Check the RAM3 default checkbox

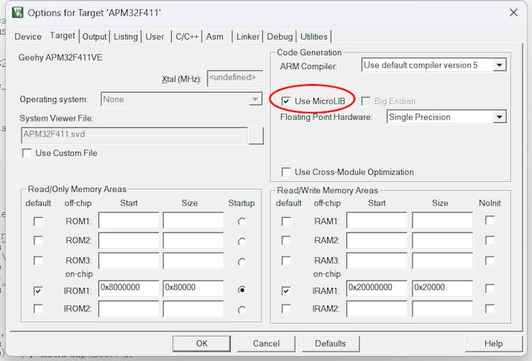click(286, 261)
